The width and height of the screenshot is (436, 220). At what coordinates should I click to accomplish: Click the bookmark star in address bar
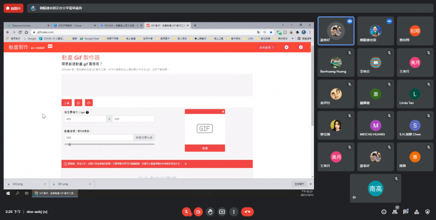click(271, 32)
